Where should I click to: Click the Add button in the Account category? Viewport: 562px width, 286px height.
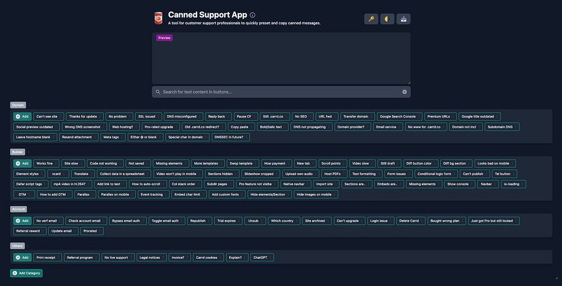(x=22, y=221)
